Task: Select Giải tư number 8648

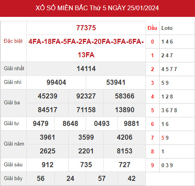Action: coord(70,124)
